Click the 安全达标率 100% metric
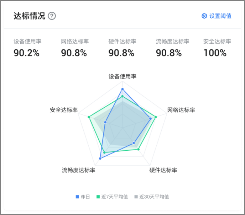 tap(217, 48)
